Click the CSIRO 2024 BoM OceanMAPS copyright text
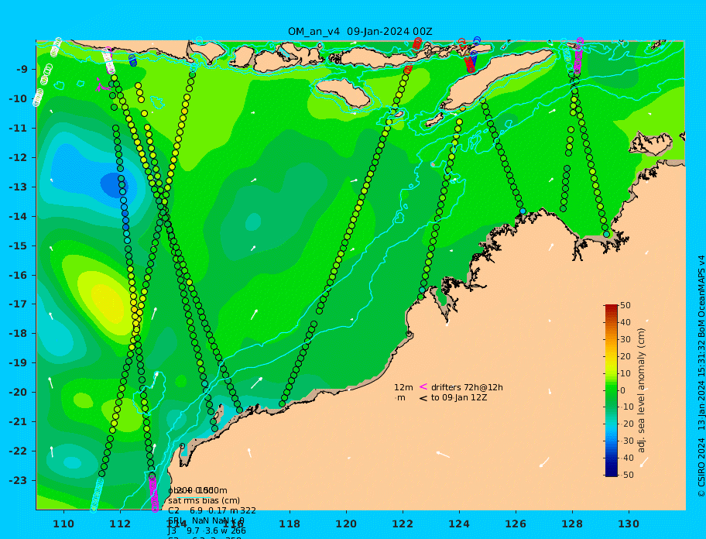The width and height of the screenshot is (706, 539). (701, 376)
